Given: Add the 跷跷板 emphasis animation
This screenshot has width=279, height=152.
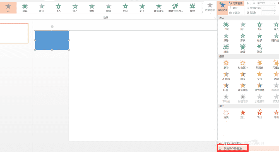Looking at the screenshot, I should [259, 64].
